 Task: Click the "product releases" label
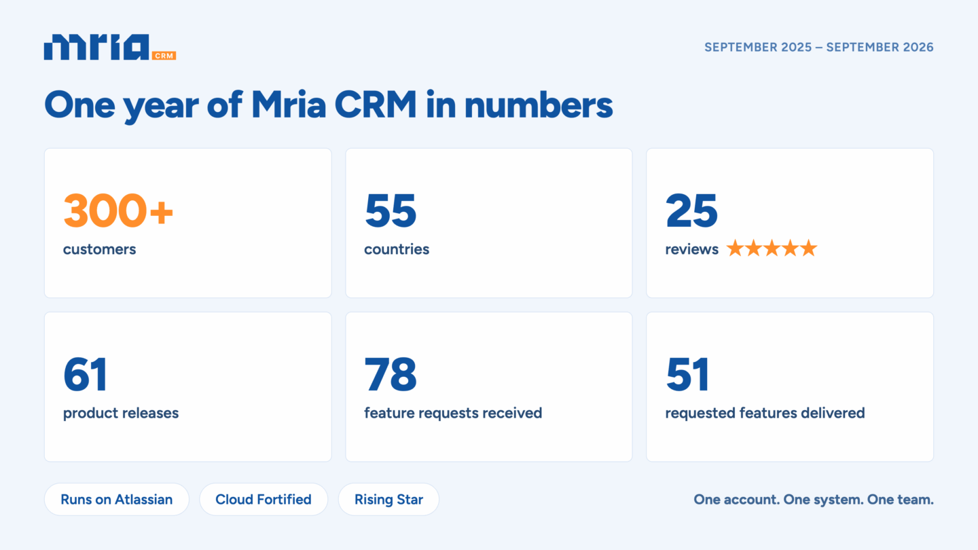coord(121,413)
